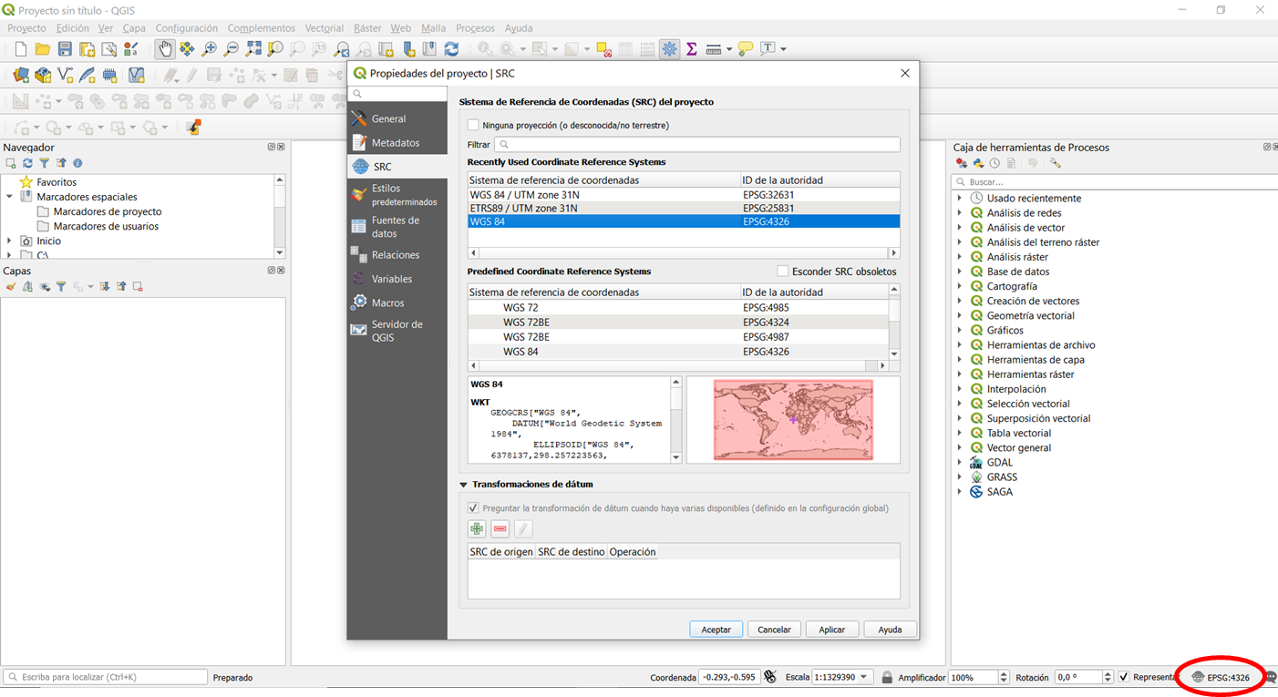
Task: Click the Ayuda button
Action: [890, 630]
